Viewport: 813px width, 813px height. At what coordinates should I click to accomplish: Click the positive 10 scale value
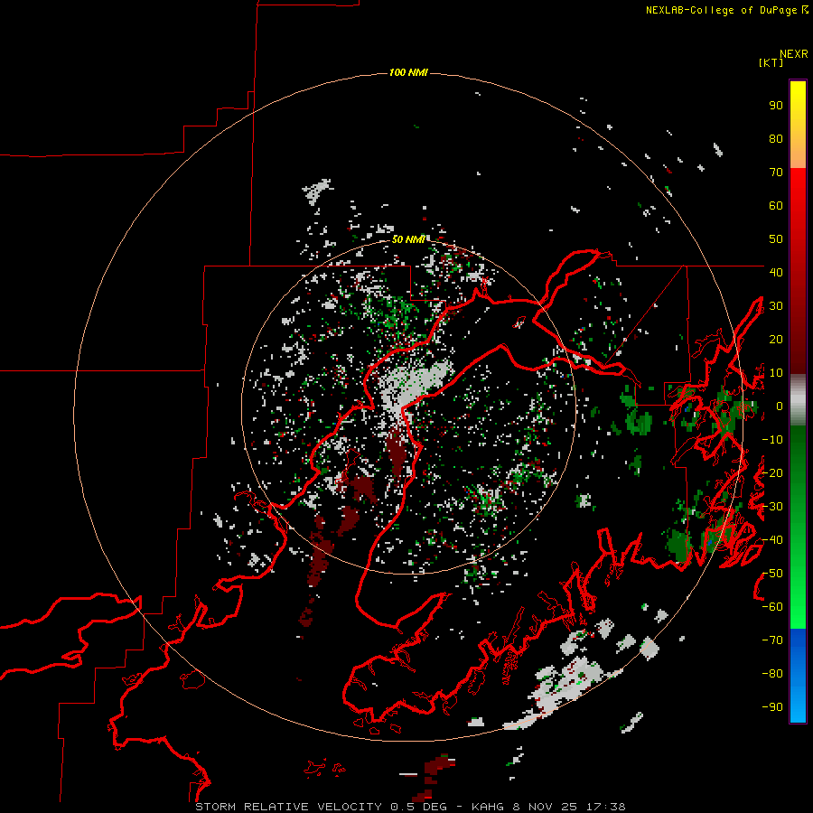click(x=776, y=373)
